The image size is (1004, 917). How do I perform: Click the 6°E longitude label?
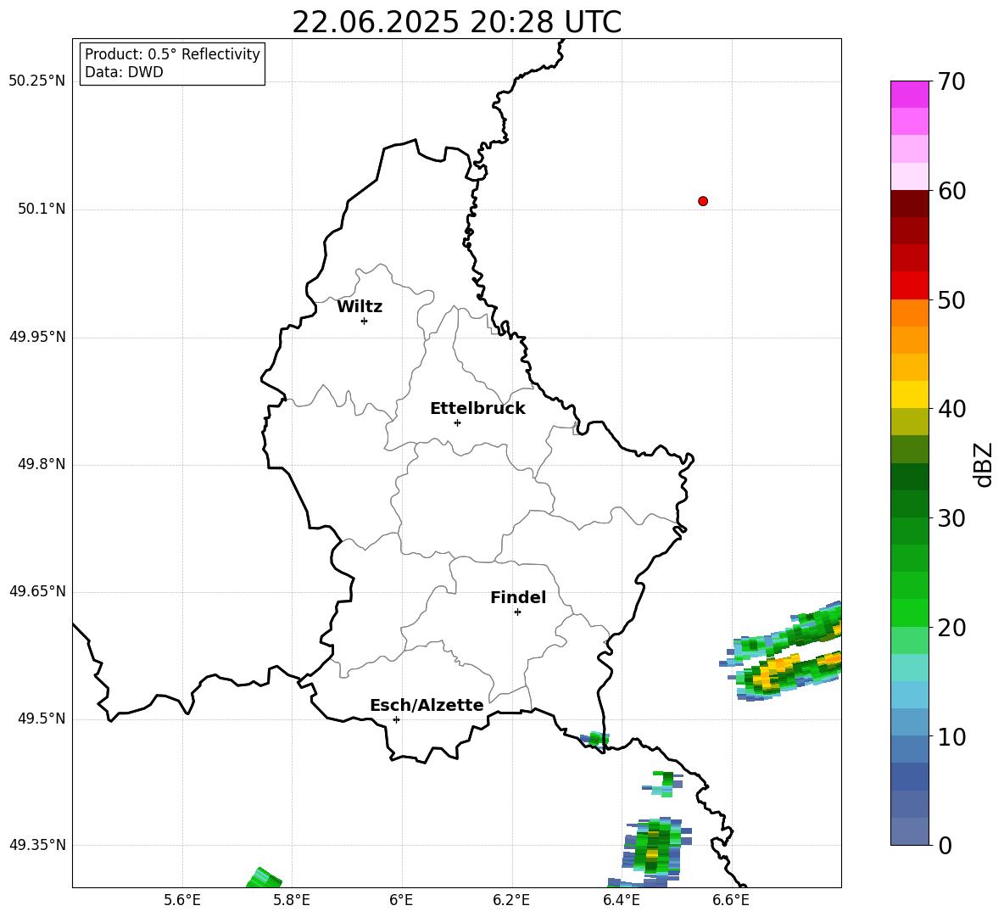[401, 900]
